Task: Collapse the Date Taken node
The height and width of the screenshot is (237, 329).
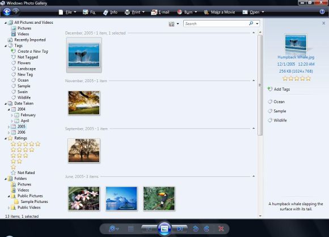Action: [6, 103]
